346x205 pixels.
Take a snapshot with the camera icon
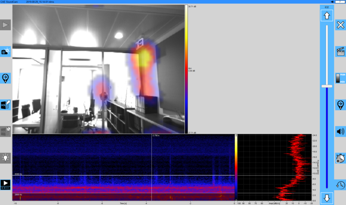tap(5, 51)
